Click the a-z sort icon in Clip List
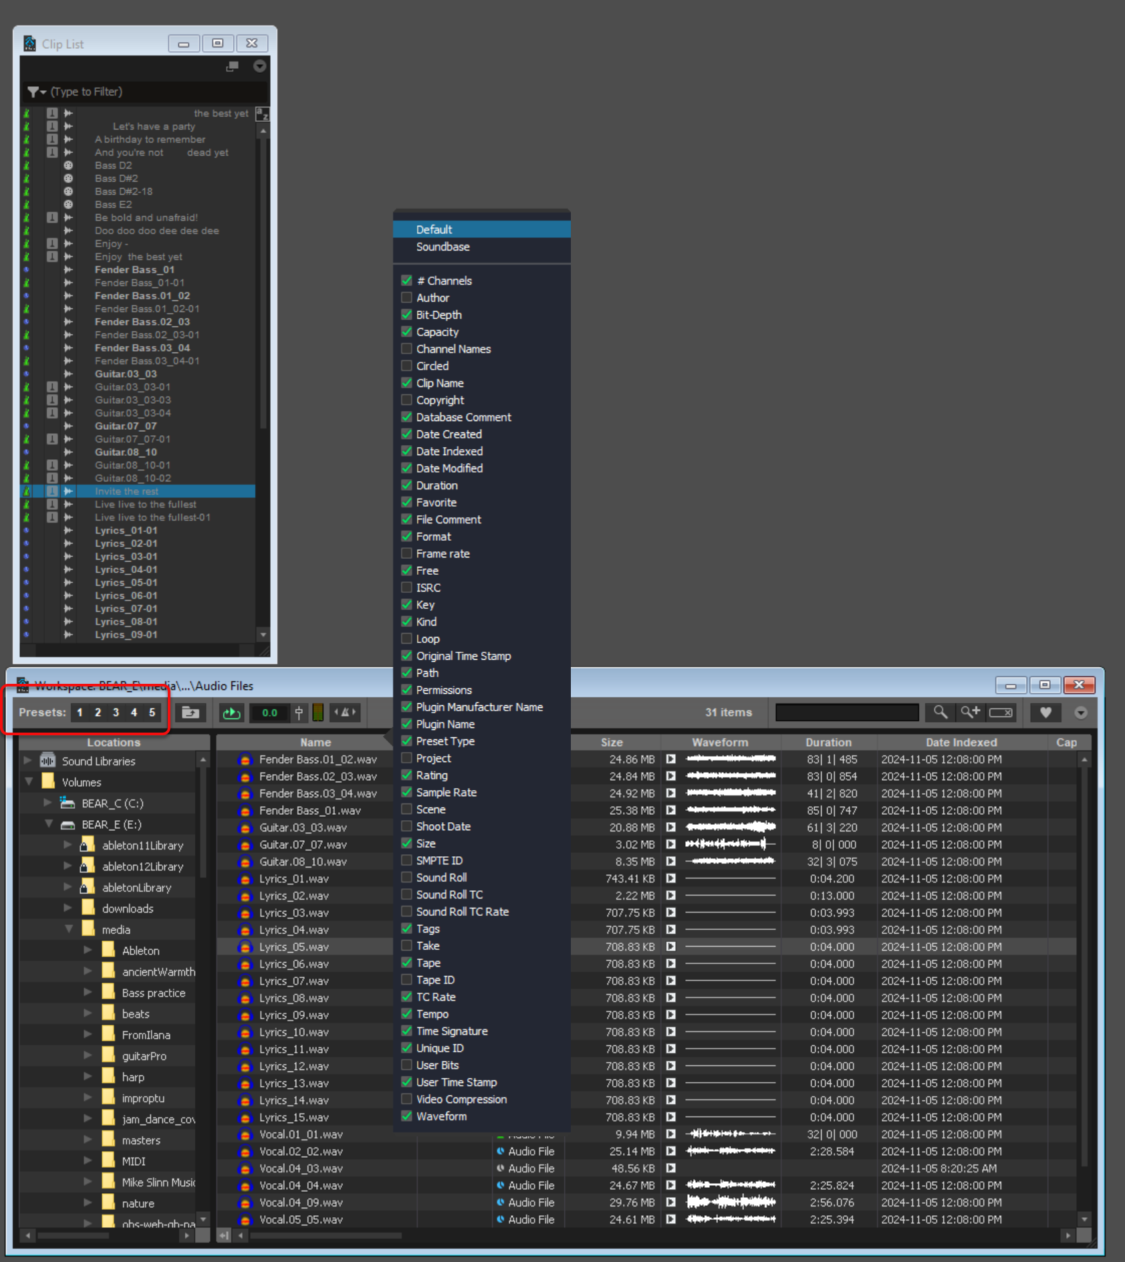 pyautogui.click(x=262, y=114)
